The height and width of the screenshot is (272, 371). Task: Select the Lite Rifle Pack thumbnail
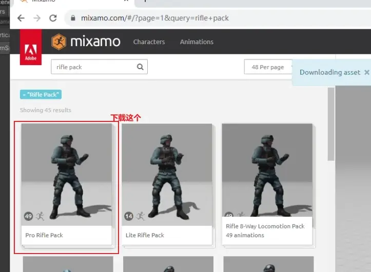tap(167, 175)
